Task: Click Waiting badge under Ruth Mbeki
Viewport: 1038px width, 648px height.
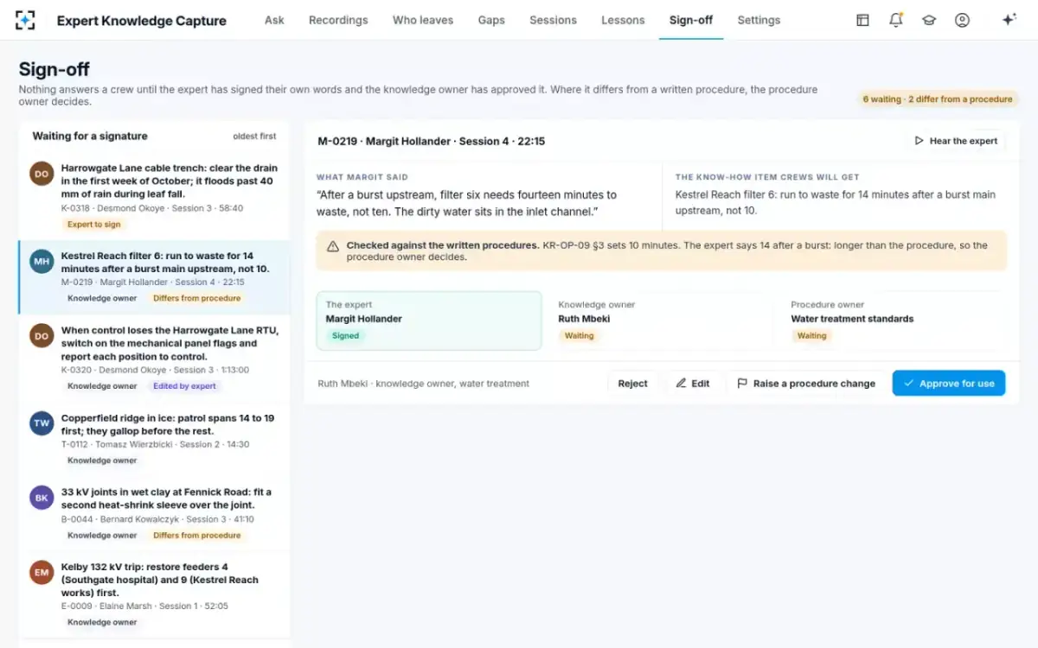Action: [x=580, y=336]
